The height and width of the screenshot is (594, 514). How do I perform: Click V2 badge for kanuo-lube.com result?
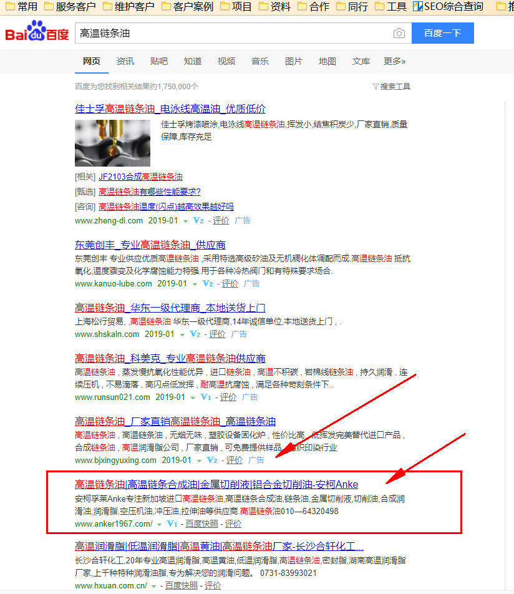pyautogui.click(x=208, y=283)
